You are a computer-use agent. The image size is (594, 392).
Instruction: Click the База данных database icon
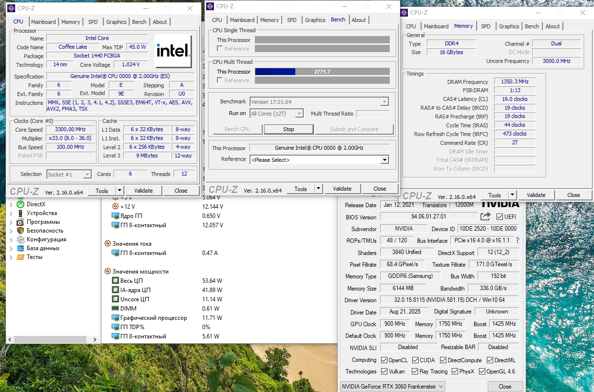click(20, 248)
